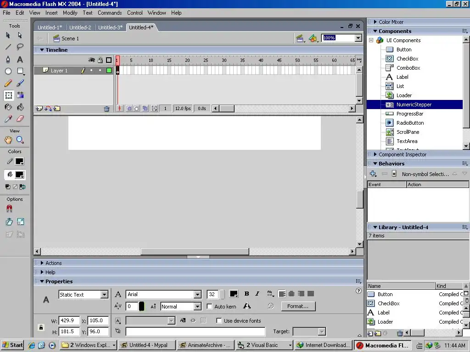Toggle Layer 1 outline color square
The width and height of the screenshot is (470, 352).
pos(109,71)
